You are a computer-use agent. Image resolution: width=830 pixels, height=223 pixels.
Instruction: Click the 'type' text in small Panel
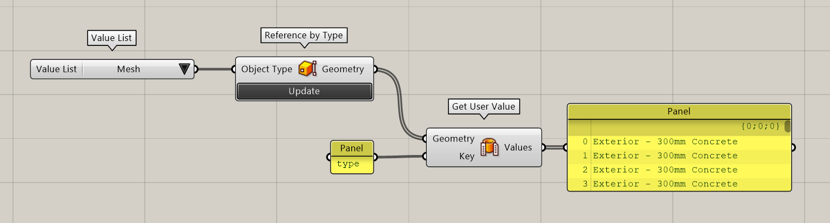(348, 164)
